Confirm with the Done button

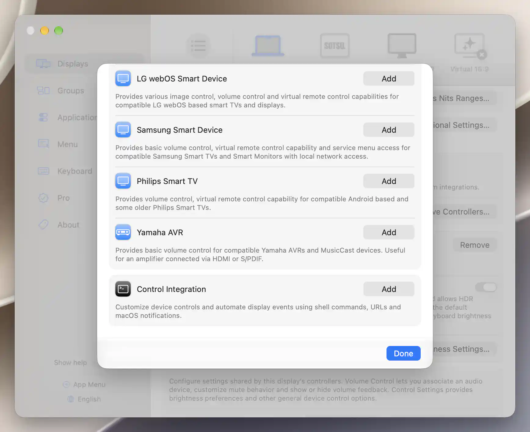pos(403,353)
